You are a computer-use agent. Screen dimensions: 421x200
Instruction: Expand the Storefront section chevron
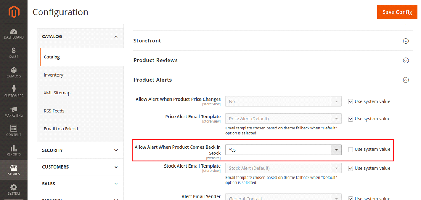coord(406,41)
